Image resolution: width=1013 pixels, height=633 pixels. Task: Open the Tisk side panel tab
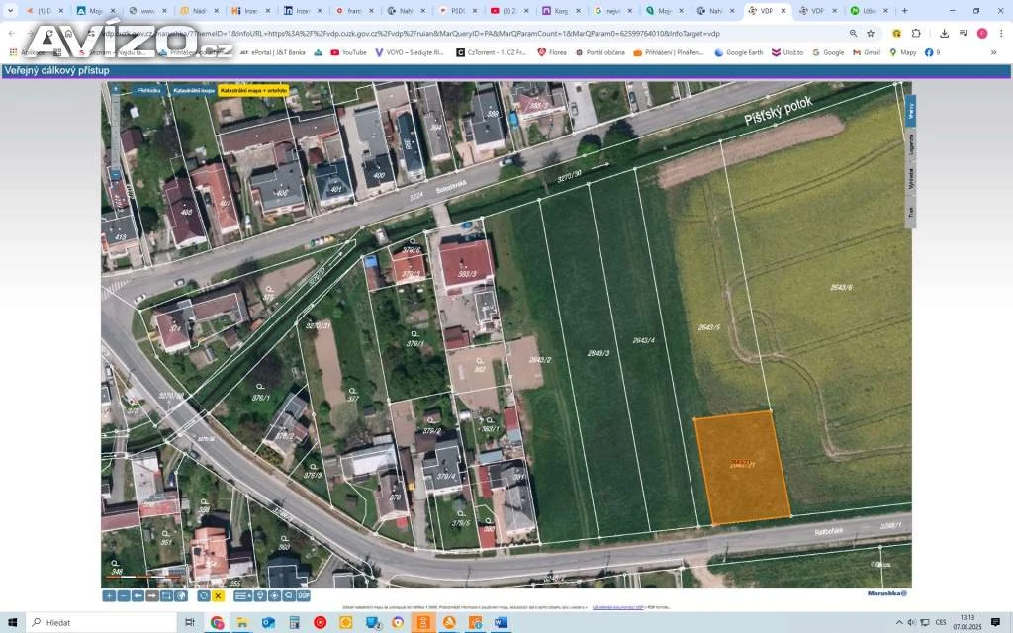[x=910, y=212]
